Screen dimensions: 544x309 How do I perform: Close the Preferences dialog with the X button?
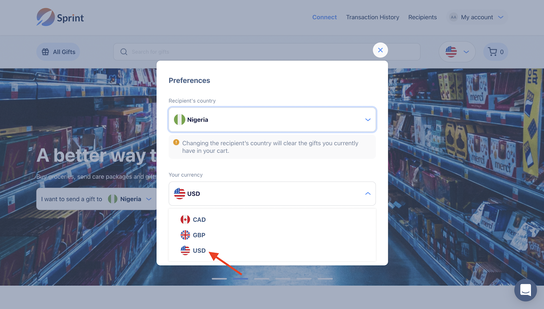[380, 50]
